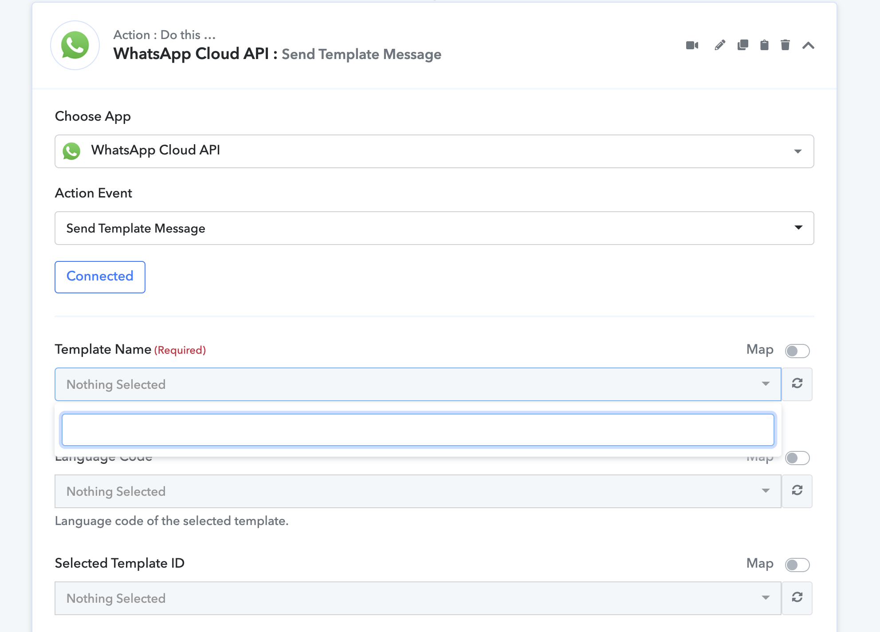The height and width of the screenshot is (632, 880).
Task: Open the Language Code dropdown
Action: point(418,491)
